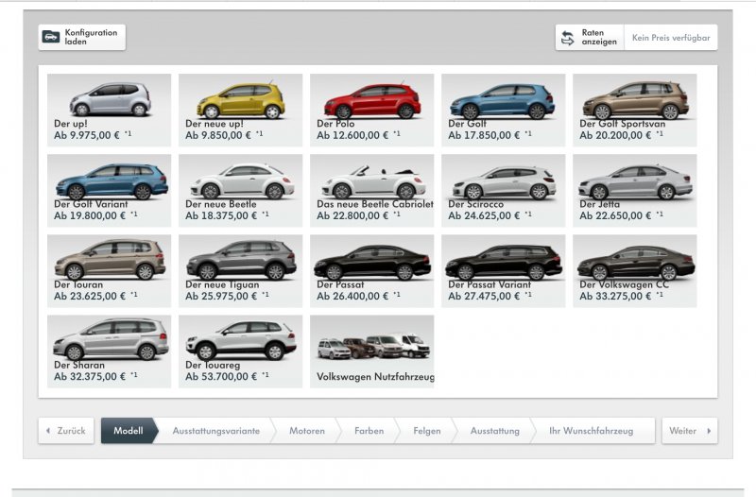The image size is (756, 497).
Task: Click the price text Ab 32.375,00 €
Action: [x=90, y=377]
